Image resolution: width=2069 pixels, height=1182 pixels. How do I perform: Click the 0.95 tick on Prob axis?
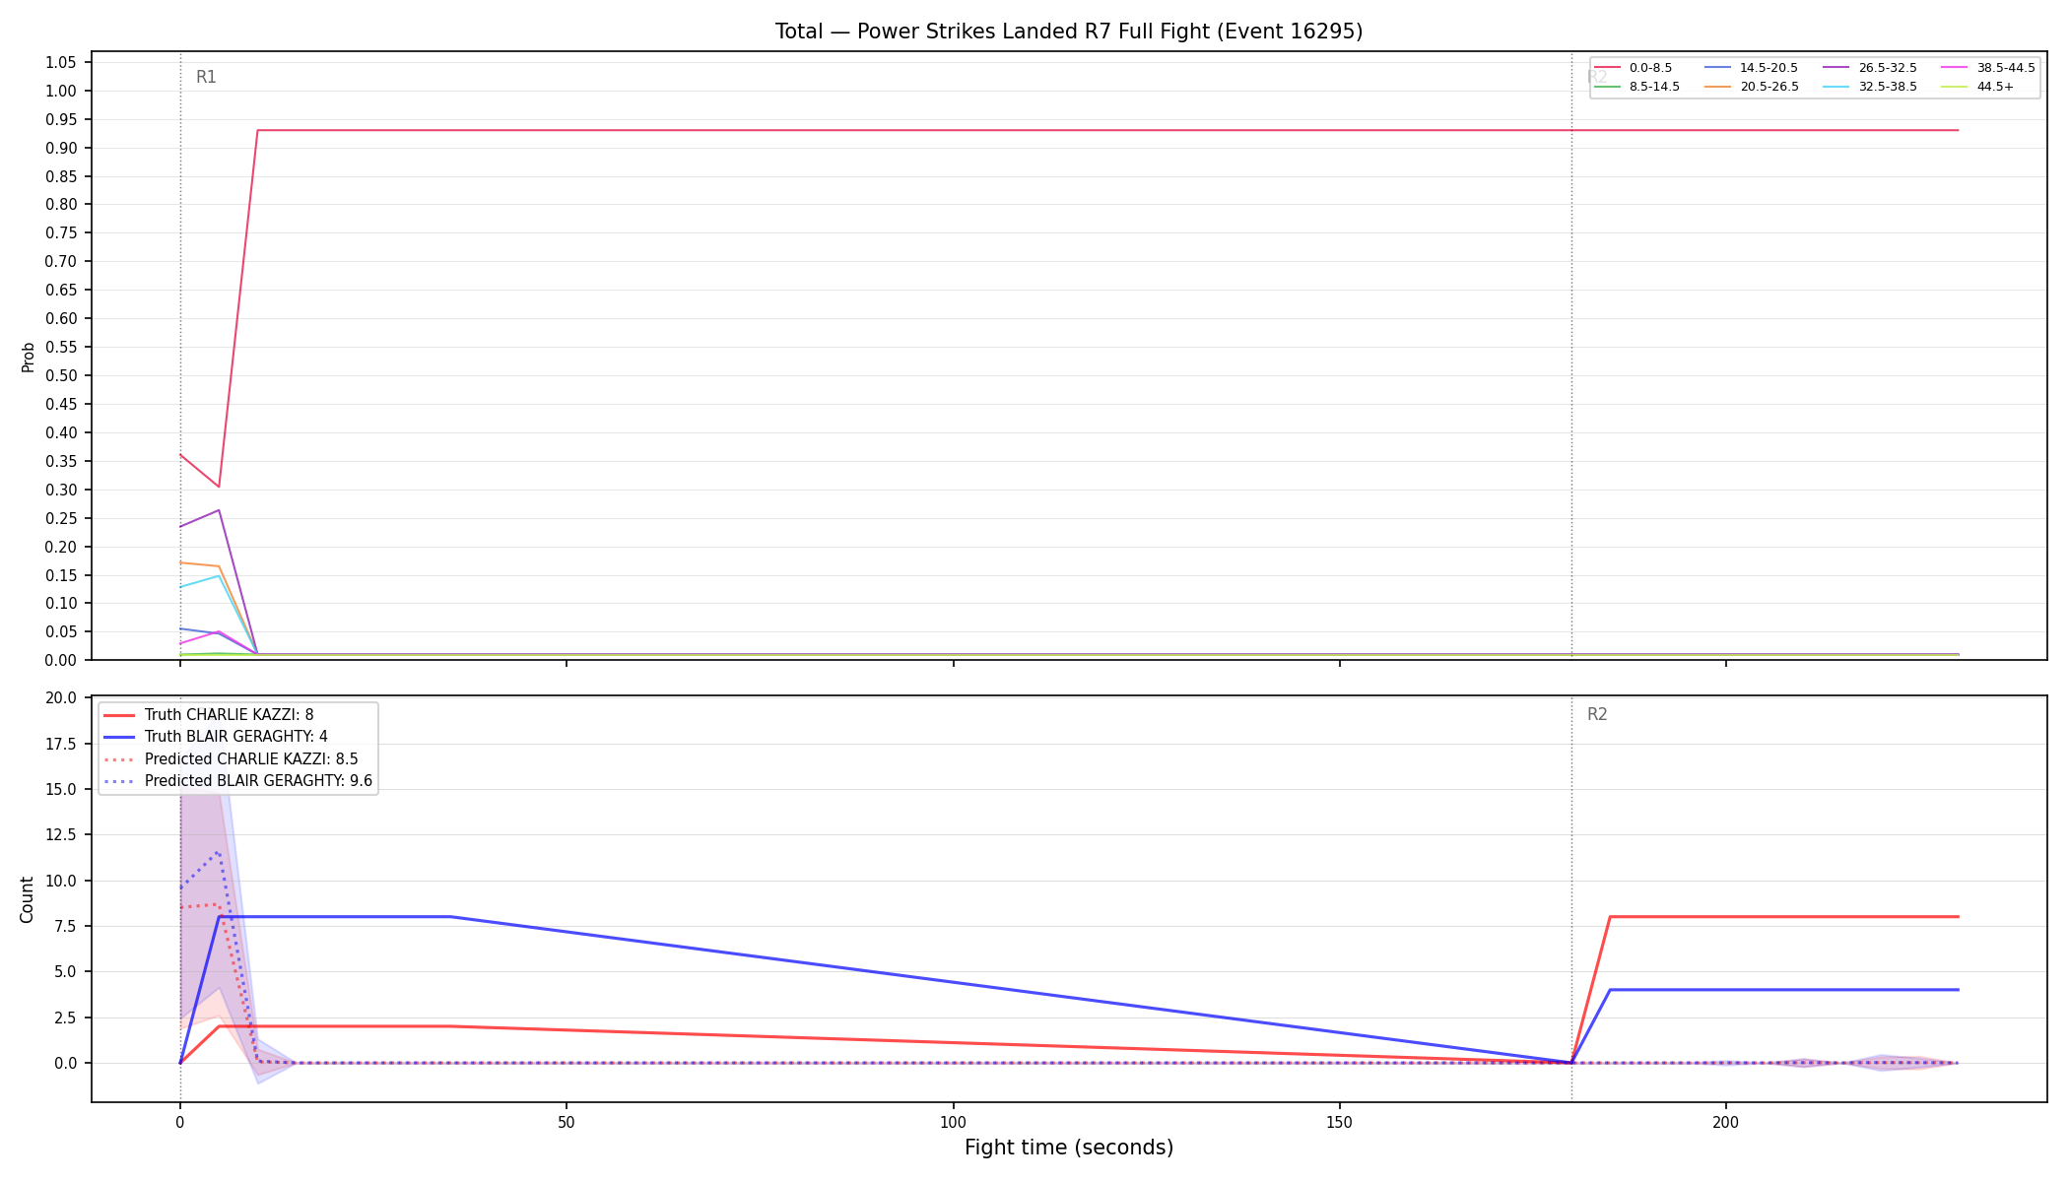(x=60, y=120)
